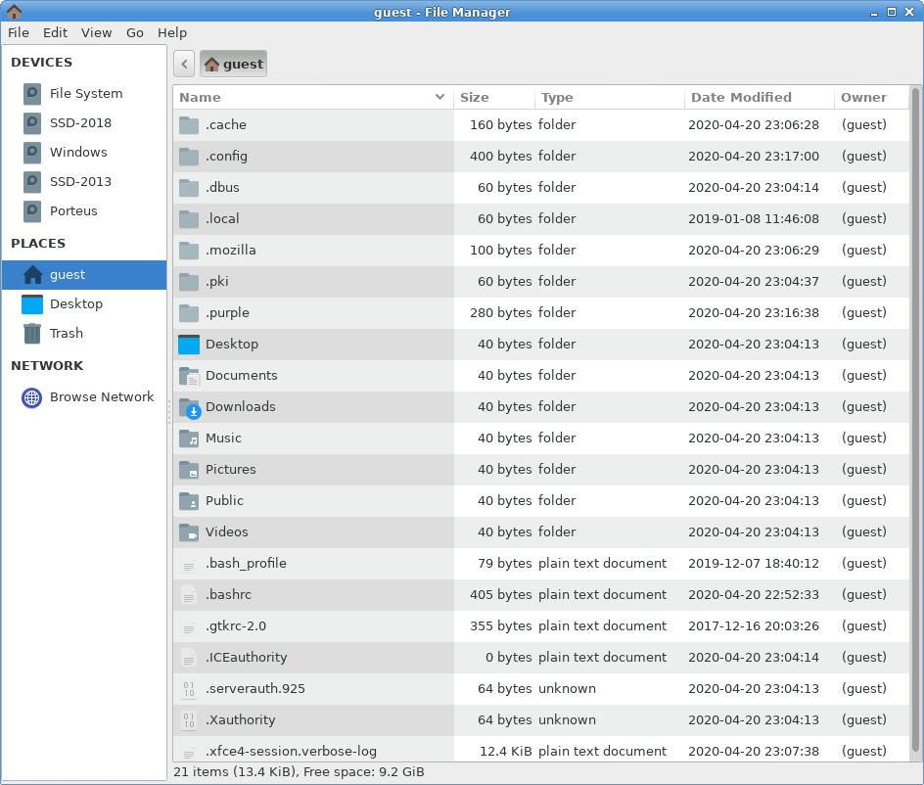Image resolution: width=924 pixels, height=785 pixels.
Task: Open Trash in the Places sidebar
Action: (66, 334)
